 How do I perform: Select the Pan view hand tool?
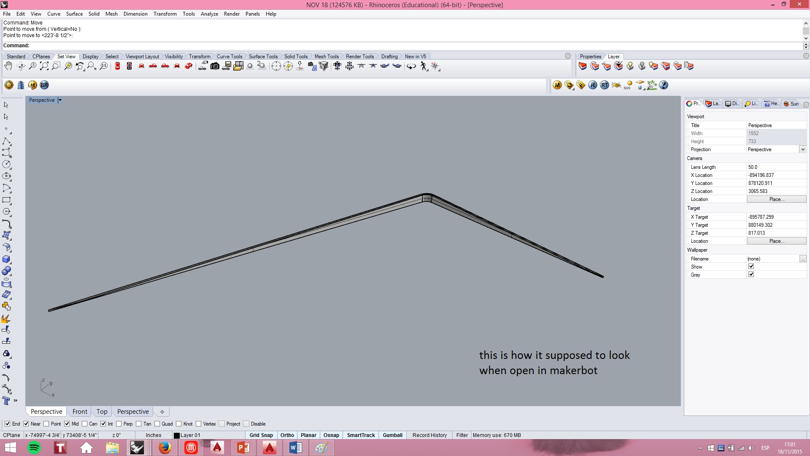coord(8,66)
